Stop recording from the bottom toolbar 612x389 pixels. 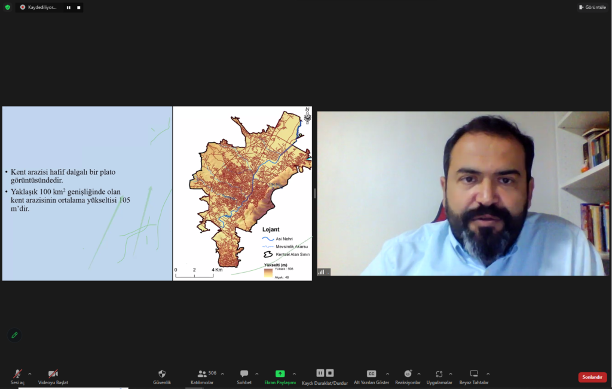(330, 373)
